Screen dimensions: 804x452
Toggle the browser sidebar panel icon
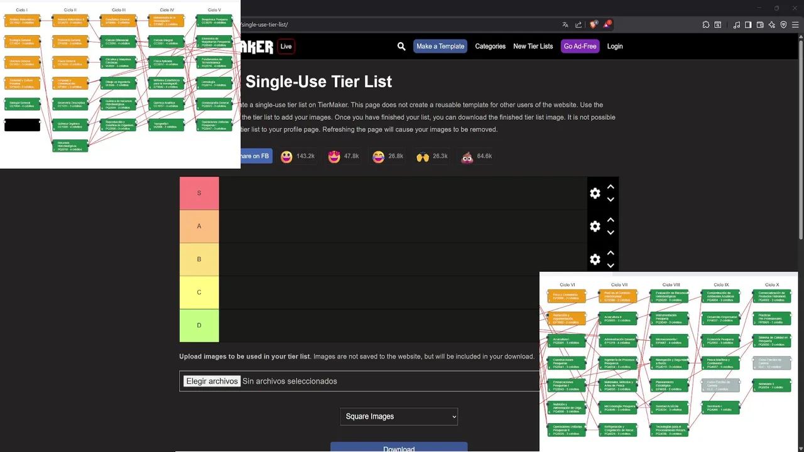point(748,25)
